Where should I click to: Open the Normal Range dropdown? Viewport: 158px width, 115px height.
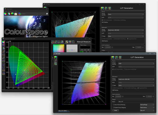[147, 105]
